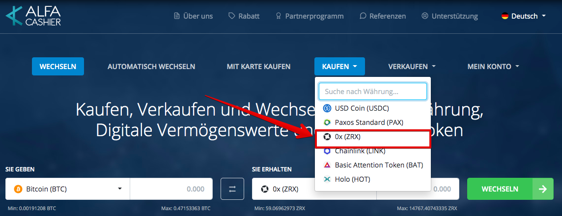This screenshot has height=216, width=562.
Task: Focus the Suche nach Währung search field
Action: pos(373,92)
